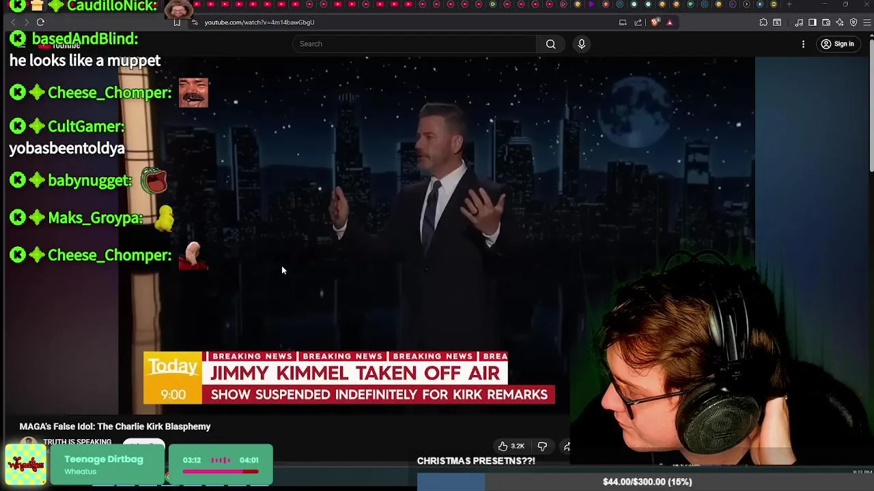Click chat username Maks_Groypa
The image size is (874, 491).
(96, 218)
